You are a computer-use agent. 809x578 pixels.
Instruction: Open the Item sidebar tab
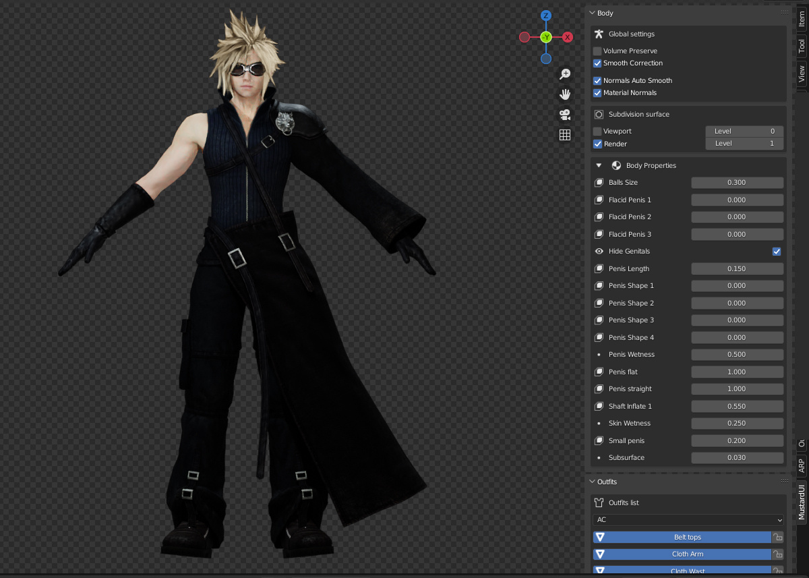point(802,19)
